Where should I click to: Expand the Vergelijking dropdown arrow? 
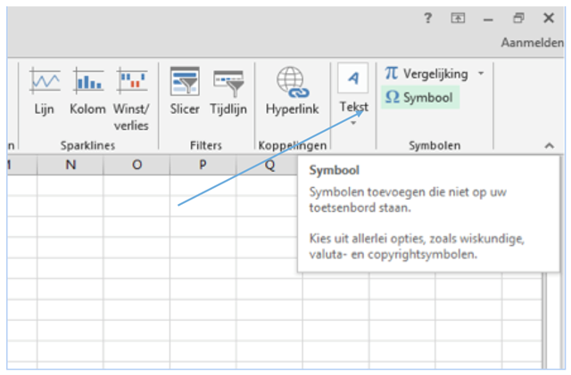point(481,73)
